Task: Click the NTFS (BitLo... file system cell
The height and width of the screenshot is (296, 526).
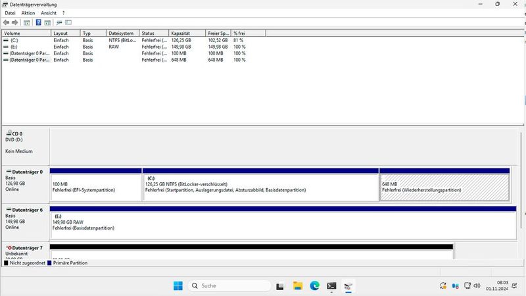Action: pyautogui.click(x=122, y=40)
